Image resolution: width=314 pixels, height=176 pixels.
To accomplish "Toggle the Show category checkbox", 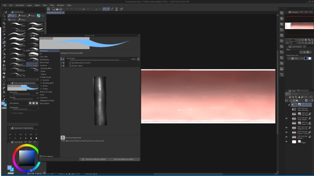I will (41, 156).
